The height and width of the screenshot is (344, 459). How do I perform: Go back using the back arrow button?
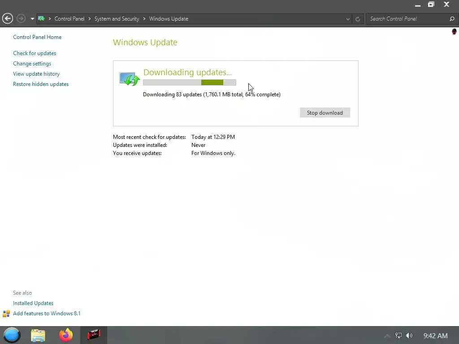(x=8, y=19)
